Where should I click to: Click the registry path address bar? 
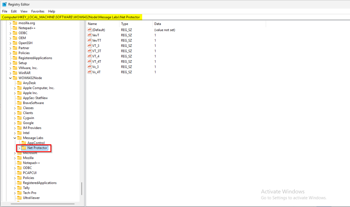pyautogui.click(x=205, y=17)
